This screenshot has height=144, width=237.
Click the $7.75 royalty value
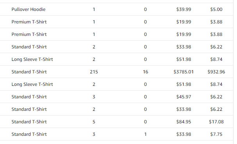(216, 134)
